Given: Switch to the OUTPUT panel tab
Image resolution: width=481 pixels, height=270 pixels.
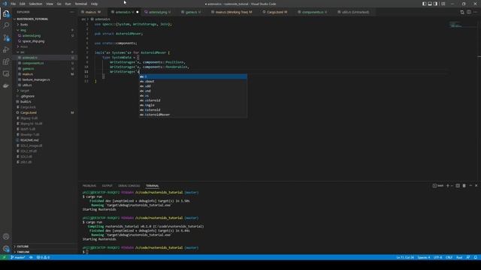Looking at the screenshot, I should [107, 186].
